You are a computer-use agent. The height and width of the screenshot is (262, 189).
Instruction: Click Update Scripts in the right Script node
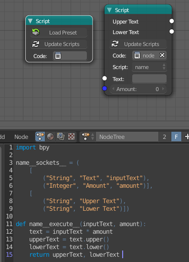[x=138, y=44]
